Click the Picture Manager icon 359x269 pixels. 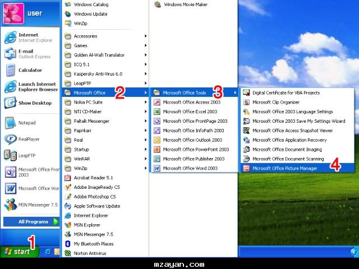pyautogui.click(x=246, y=168)
